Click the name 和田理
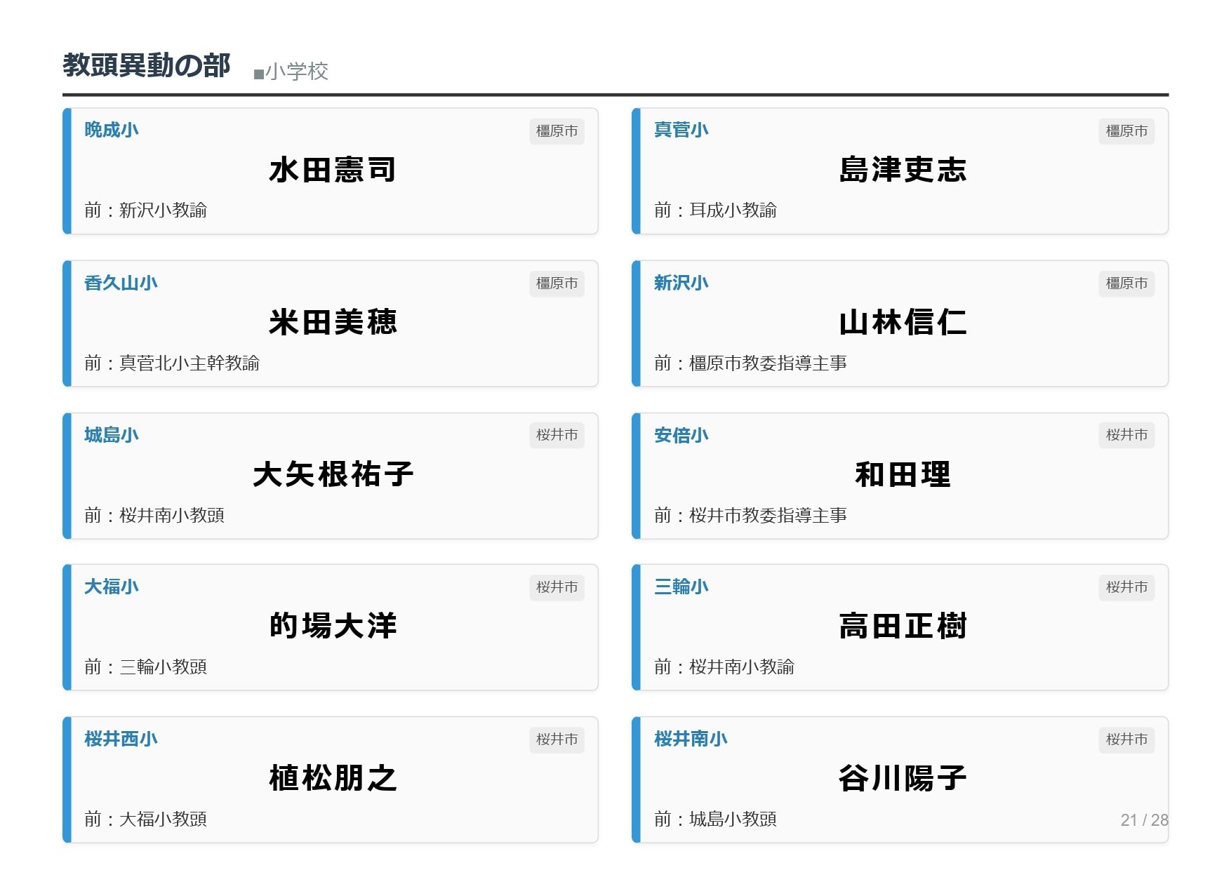Screen dimensions: 1231x870 tap(903, 475)
